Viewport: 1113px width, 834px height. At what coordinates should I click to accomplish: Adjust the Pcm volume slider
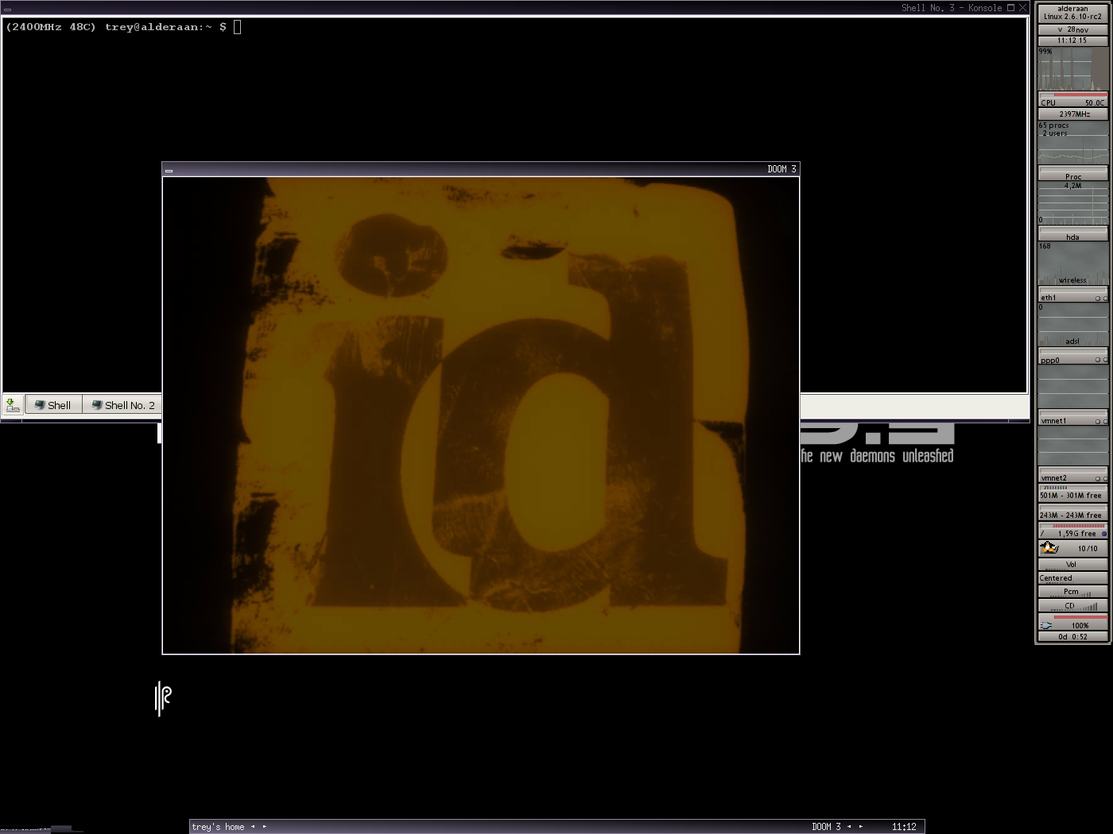[1072, 592]
